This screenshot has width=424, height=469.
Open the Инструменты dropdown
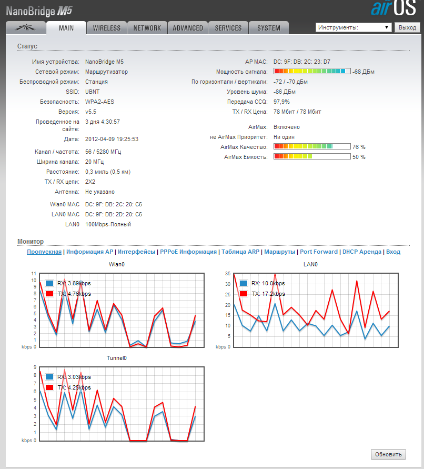coord(354,27)
